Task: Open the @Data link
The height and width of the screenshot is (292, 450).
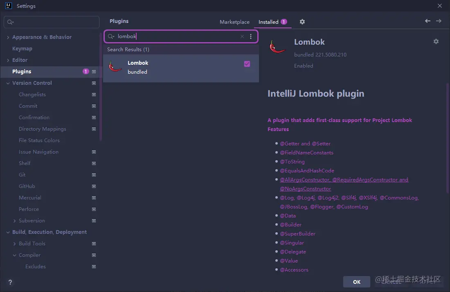Action: 288,215
